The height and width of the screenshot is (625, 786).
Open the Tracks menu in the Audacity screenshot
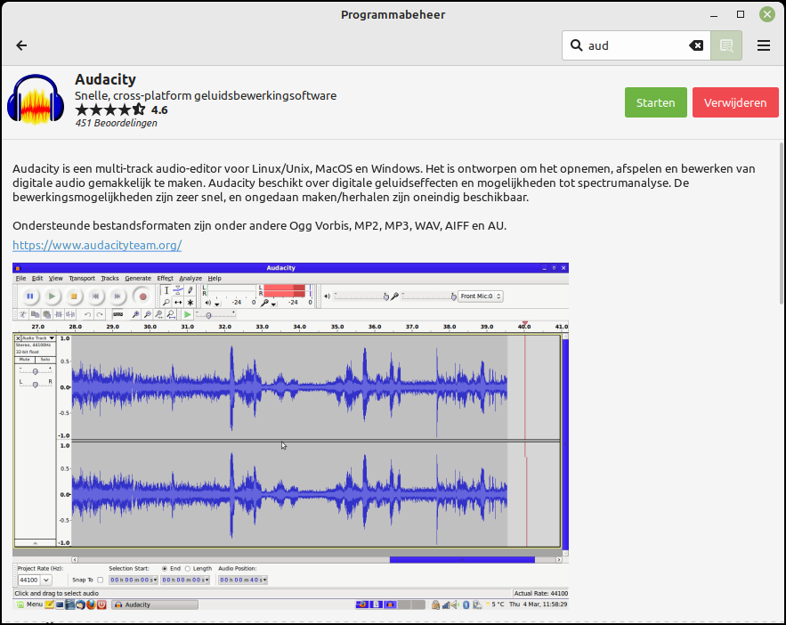[109, 278]
